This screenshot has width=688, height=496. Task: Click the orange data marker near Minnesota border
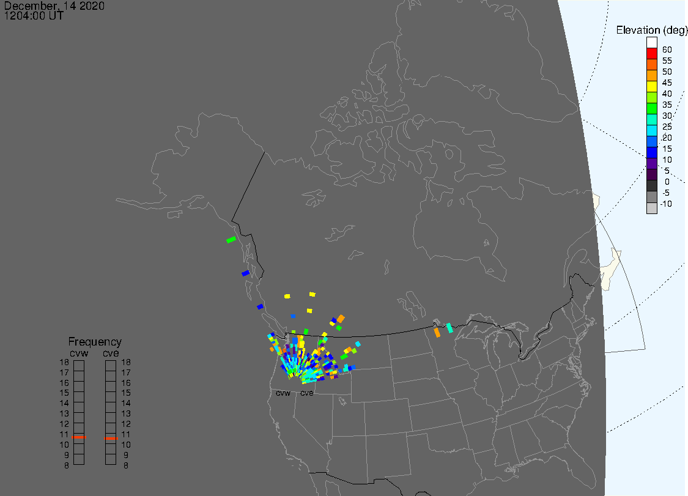437,332
